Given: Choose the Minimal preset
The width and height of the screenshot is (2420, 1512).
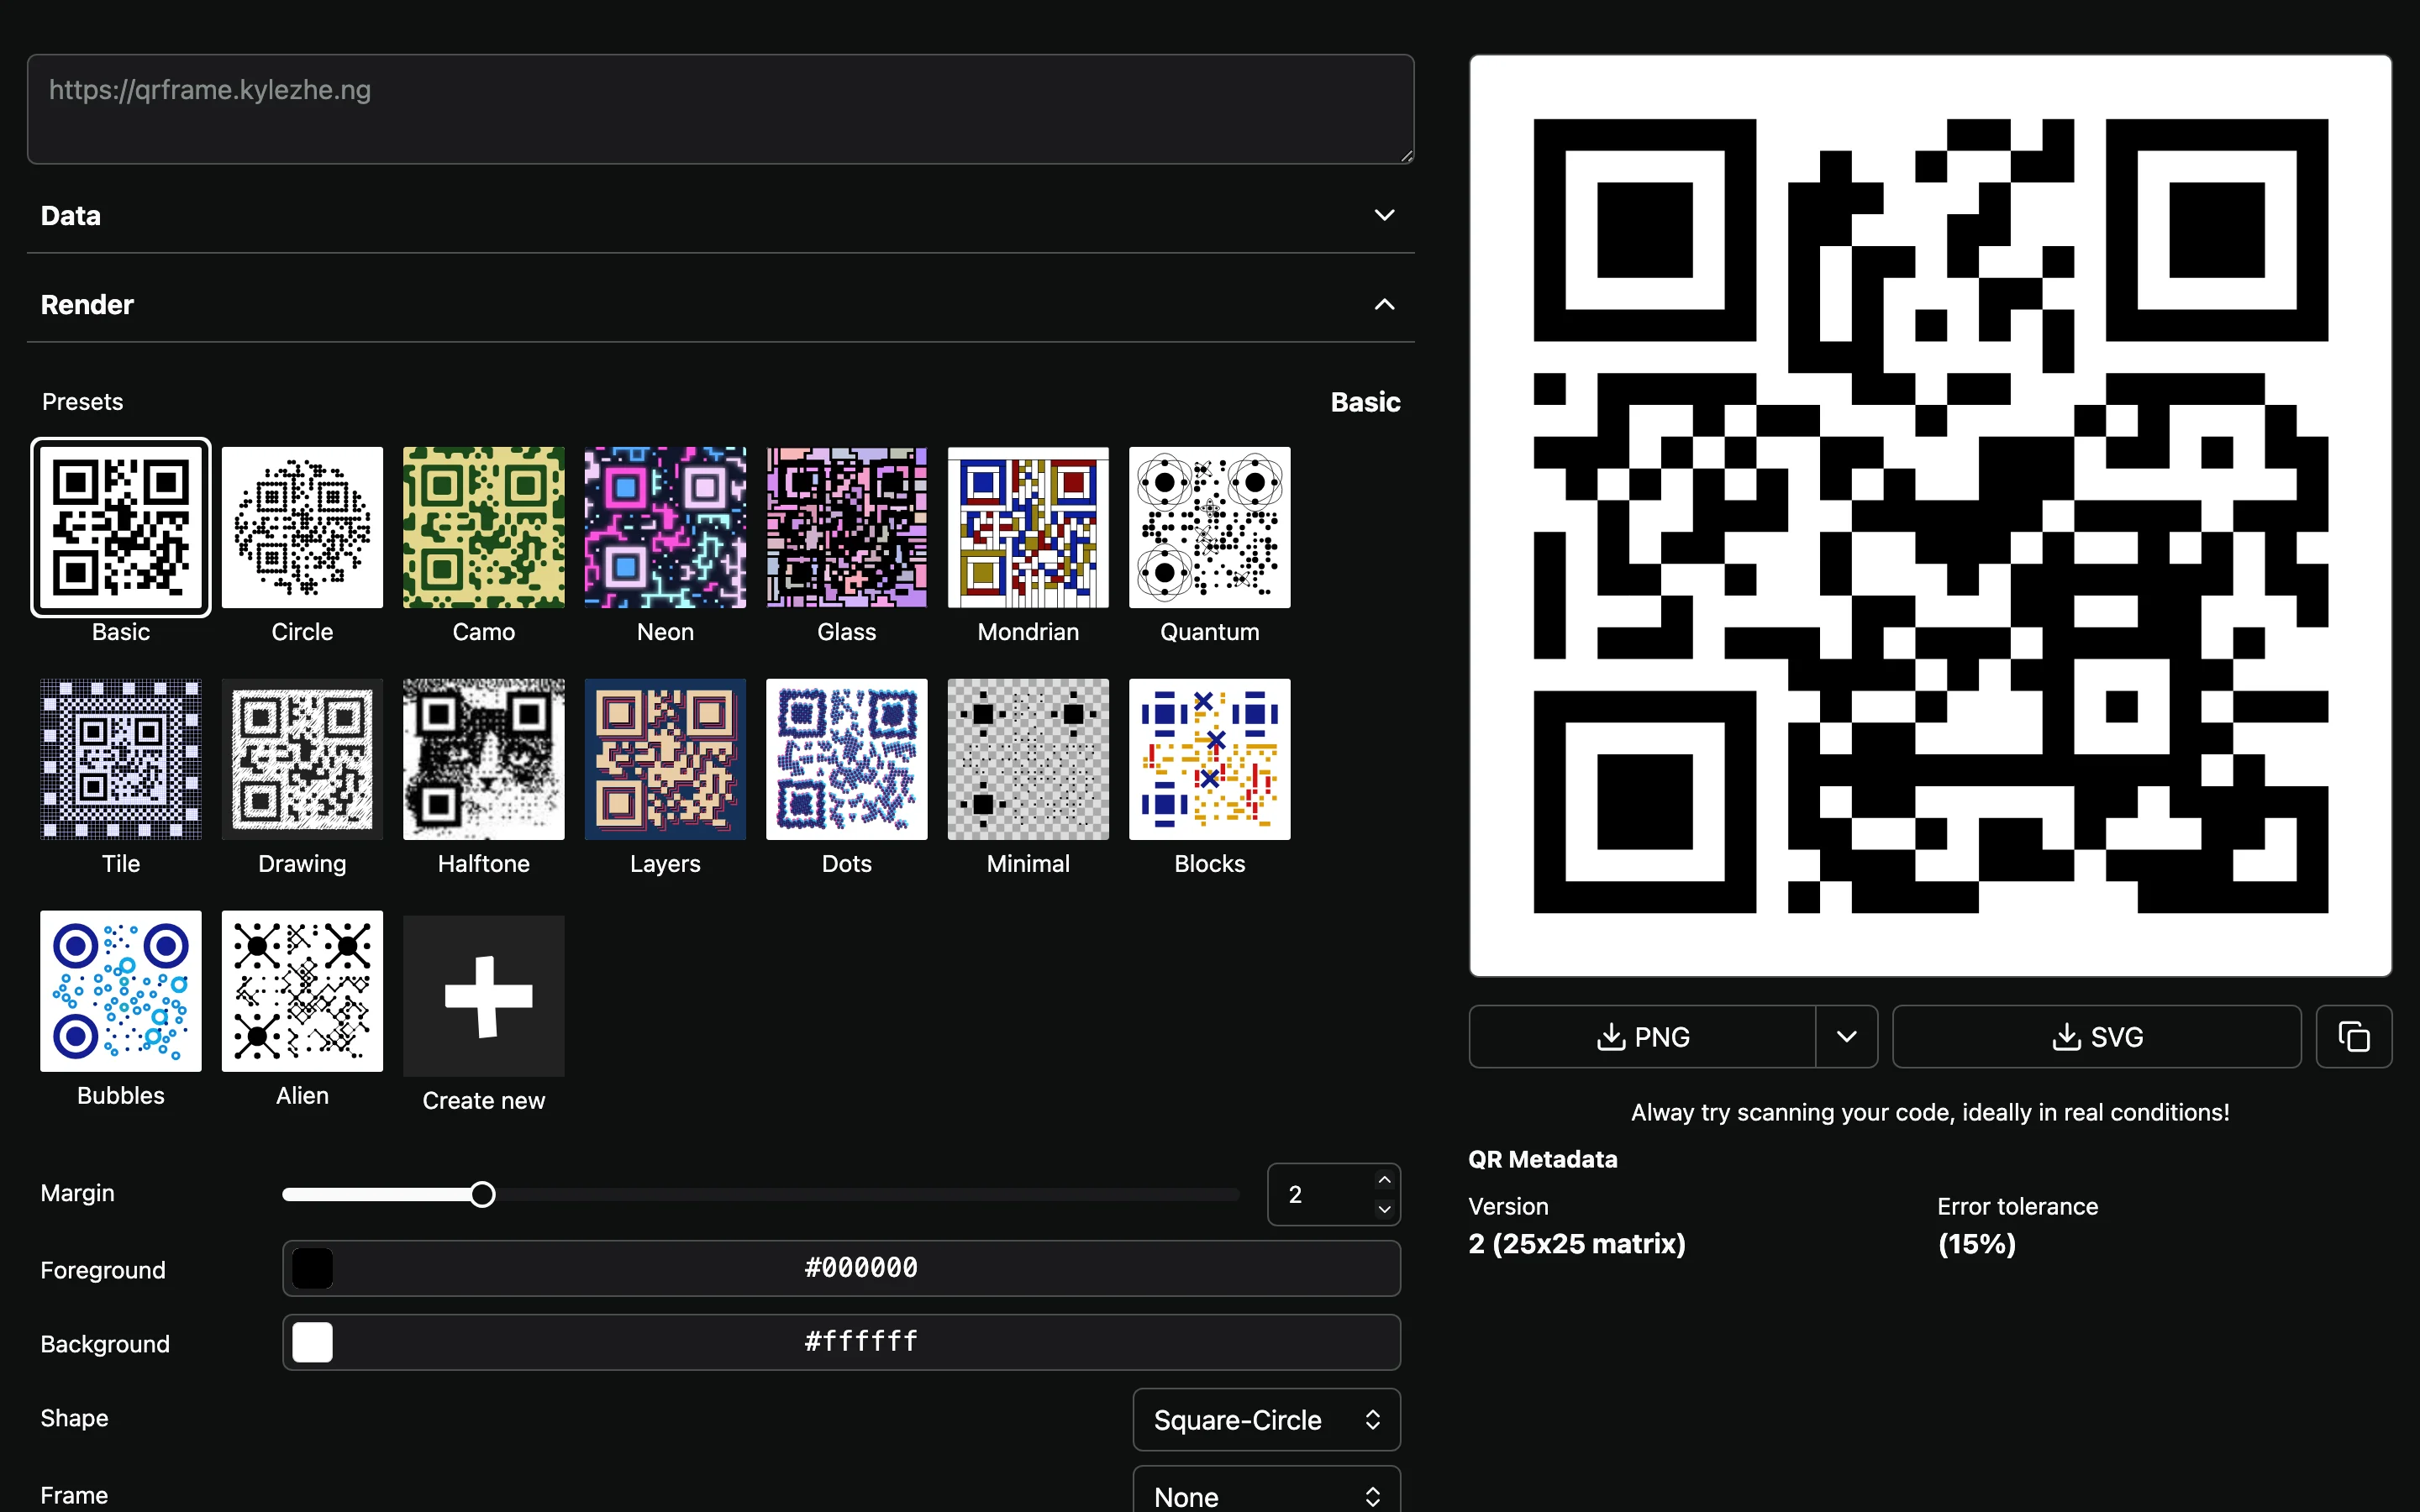Looking at the screenshot, I should click(x=1028, y=759).
